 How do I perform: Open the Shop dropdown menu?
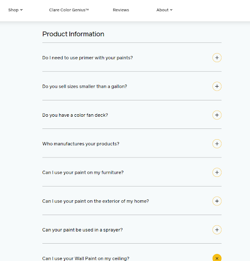[x=15, y=10]
